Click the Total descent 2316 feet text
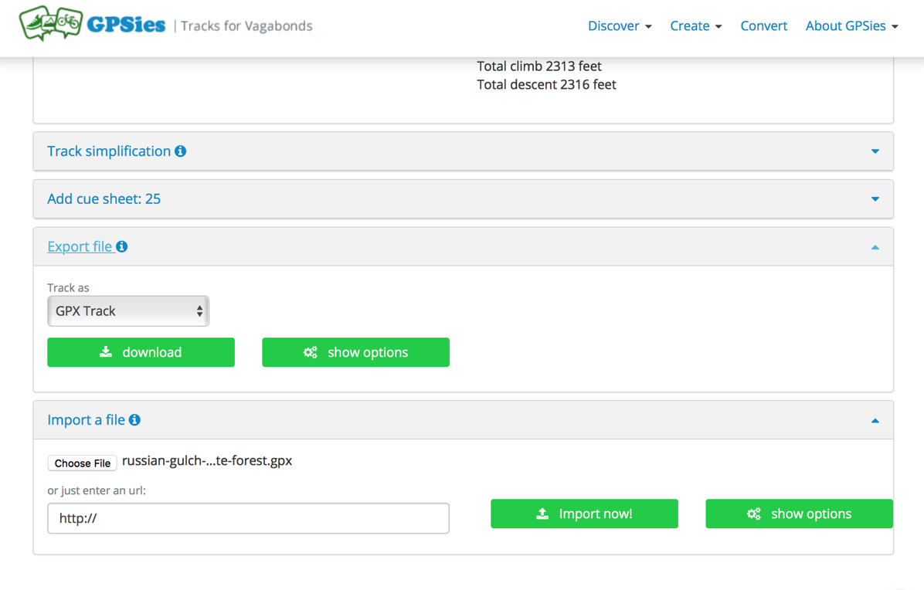 pyautogui.click(x=546, y=84)
